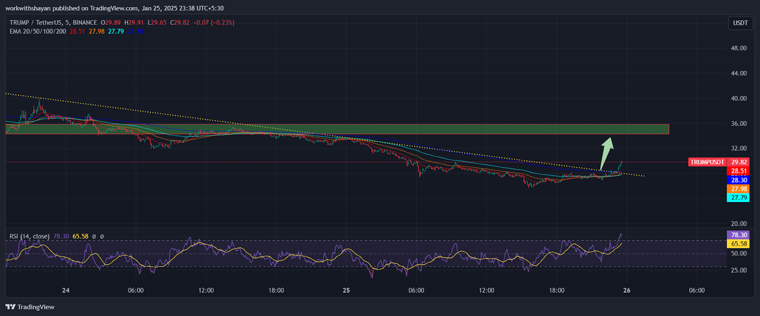Image resolution: width=760 pixels, height=316 pixels.
Task: Click the 48.00 price axis level
Action: click(x=739, y=48)
